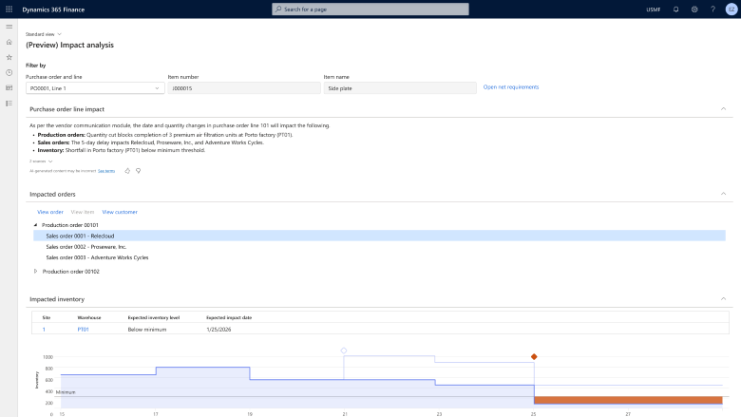The height and width of the screenshot is (417, 741).
Task: Expand Production order 00102 tree node
Action: coord(35,272)
